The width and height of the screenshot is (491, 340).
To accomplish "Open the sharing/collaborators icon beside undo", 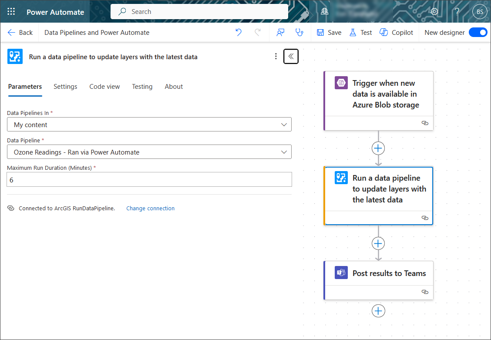I will (280, 32).
